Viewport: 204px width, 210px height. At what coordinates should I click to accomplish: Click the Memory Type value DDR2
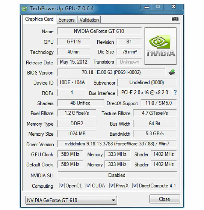click(x=77, y=123)
